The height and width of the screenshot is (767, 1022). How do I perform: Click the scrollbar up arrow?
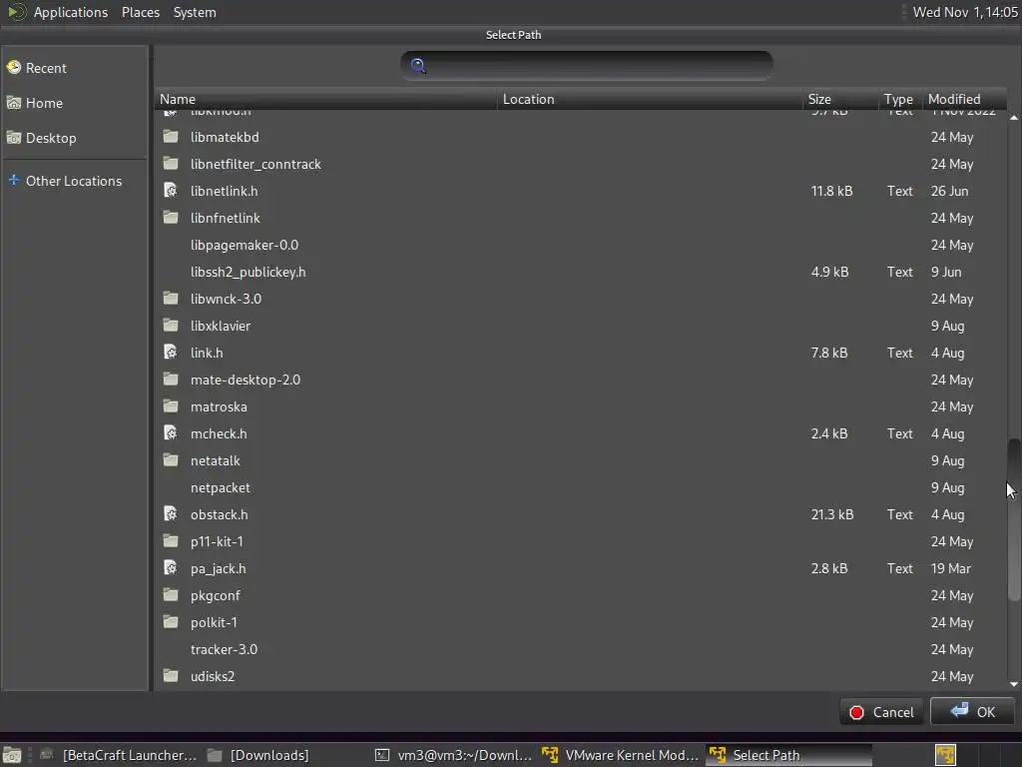(x=1014, y=118)
